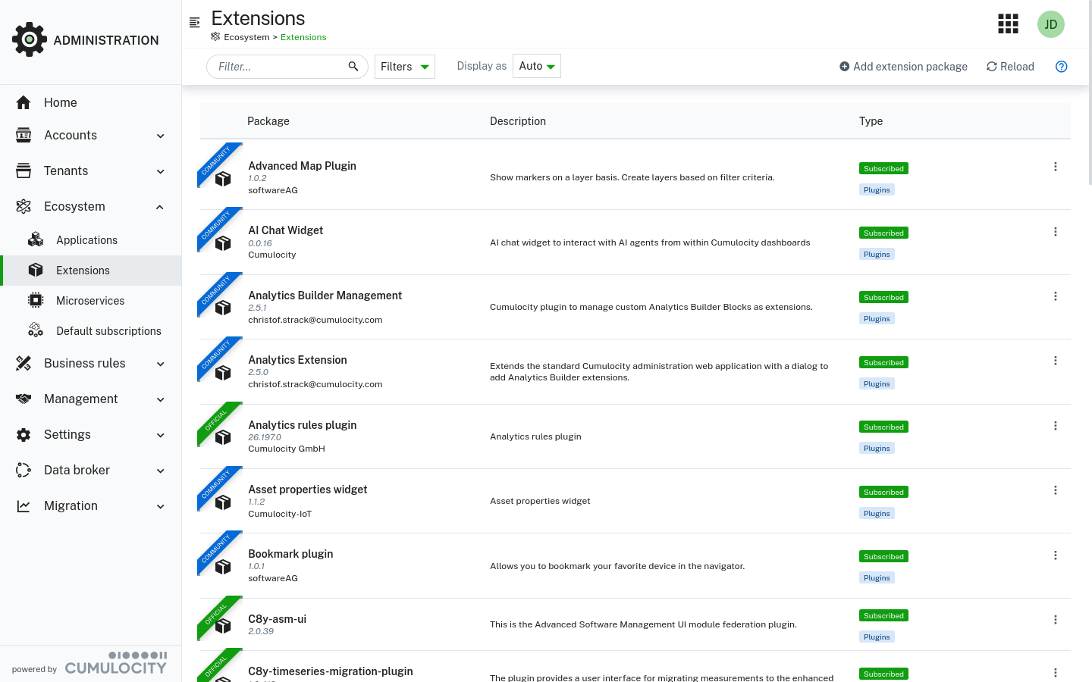
Task: Open actions menu for Advanced Map Plugin
Action: [1055, 167]
